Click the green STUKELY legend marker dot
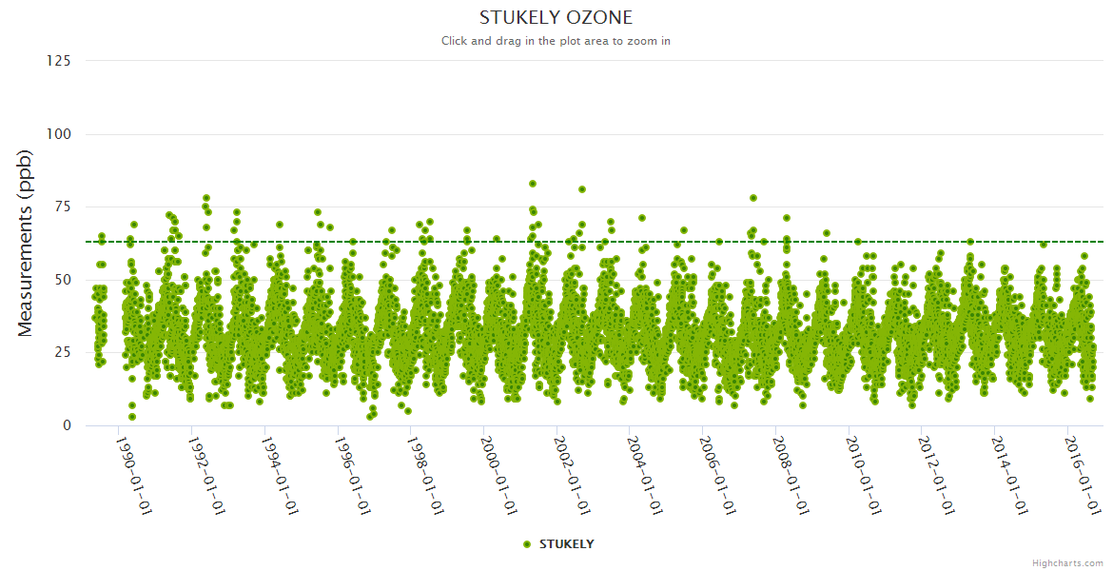The height and width of the screenshot is (571, 1113). pyautogui.click(x=527, y=544)
